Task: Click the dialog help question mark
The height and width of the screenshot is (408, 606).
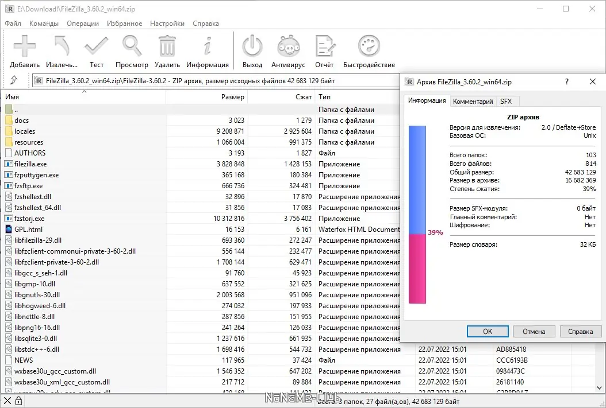Action: [x=566, y=81]
